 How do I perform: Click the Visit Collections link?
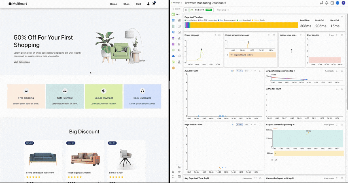point(22,62)
